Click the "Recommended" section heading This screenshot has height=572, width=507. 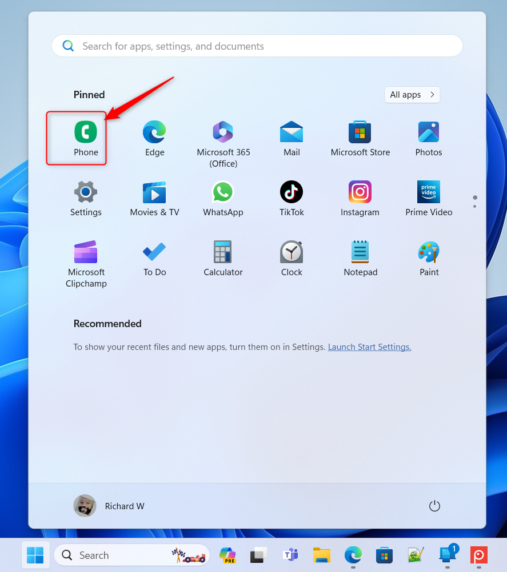pos(107,324)
